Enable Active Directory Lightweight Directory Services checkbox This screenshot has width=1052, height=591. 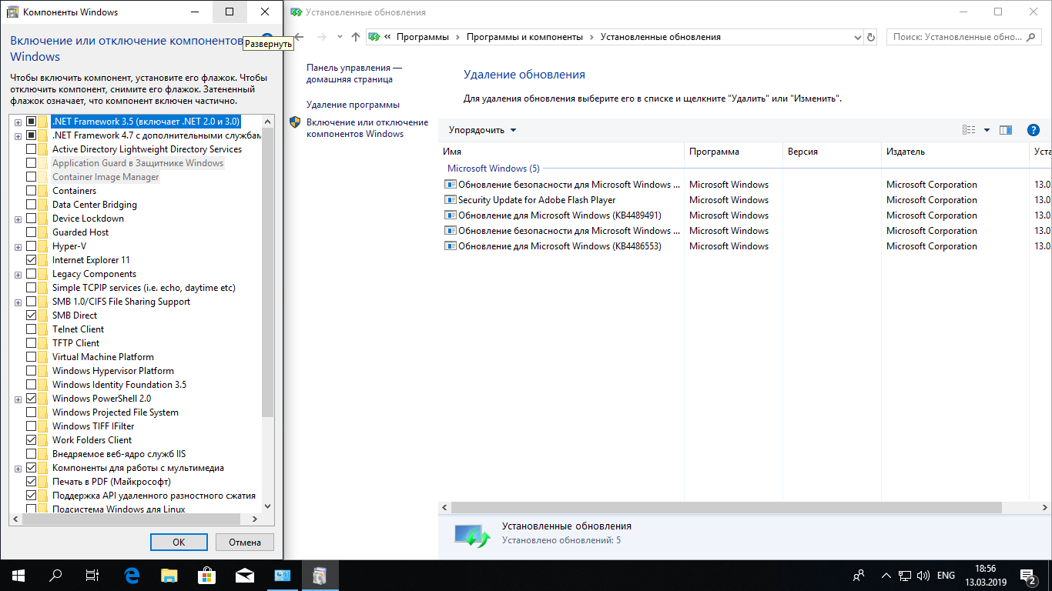(x=31, y=149)
